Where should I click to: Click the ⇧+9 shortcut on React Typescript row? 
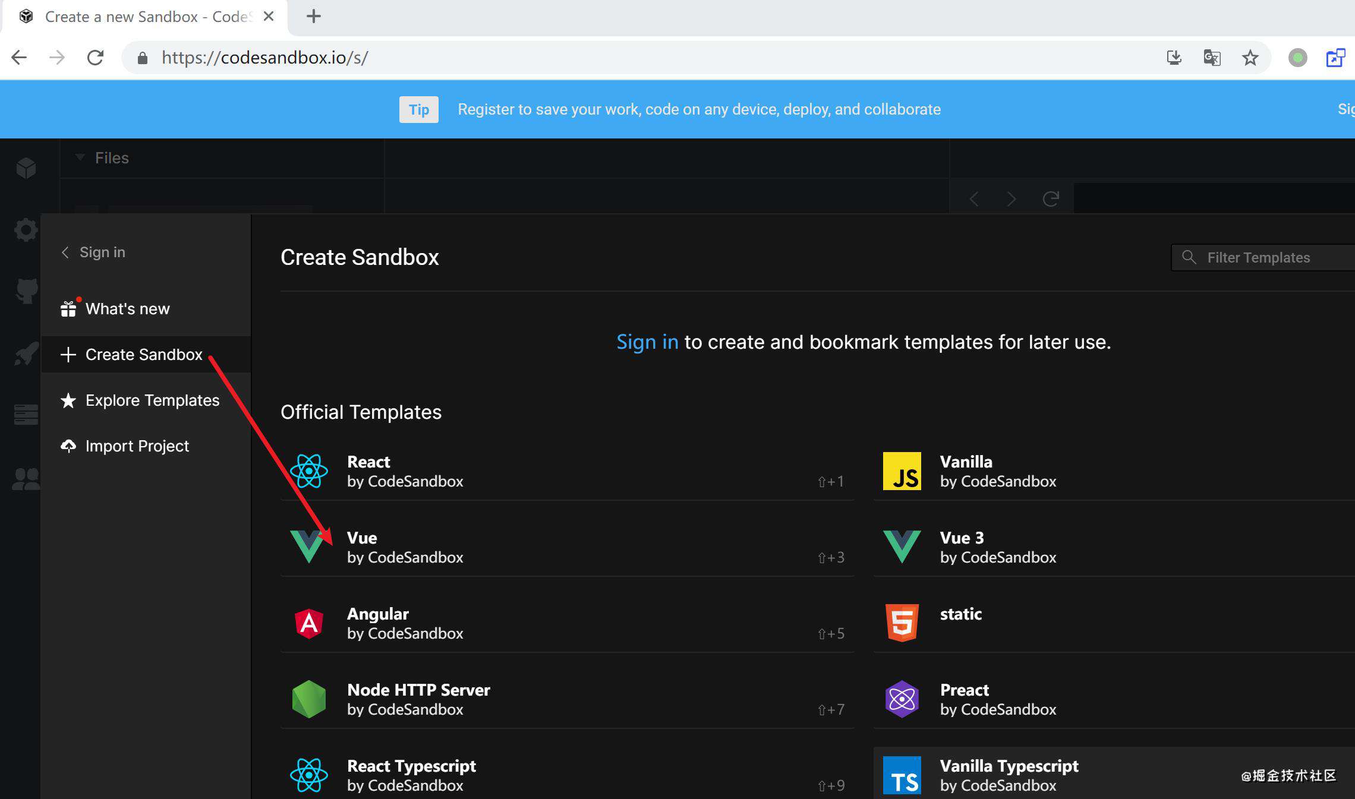(831, 786)
